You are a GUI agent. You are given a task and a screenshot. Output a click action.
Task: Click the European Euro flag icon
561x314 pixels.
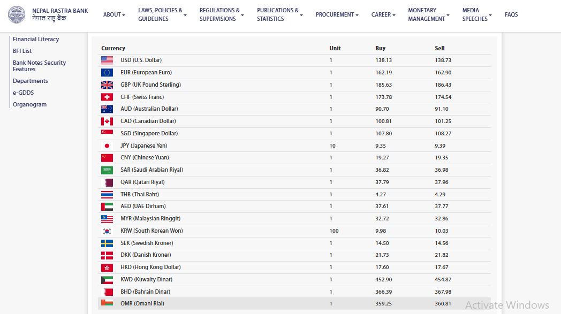tap(107, 73)
